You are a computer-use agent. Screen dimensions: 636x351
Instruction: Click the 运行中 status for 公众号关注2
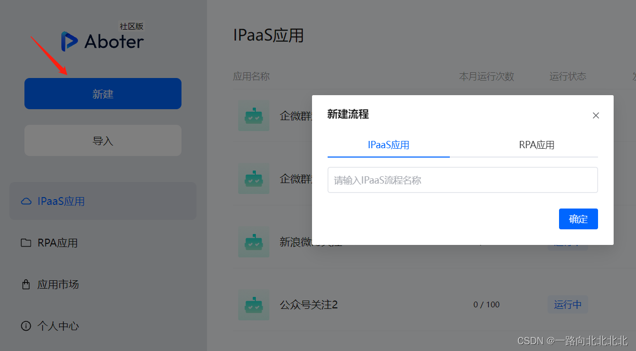[x=567, y=304]
